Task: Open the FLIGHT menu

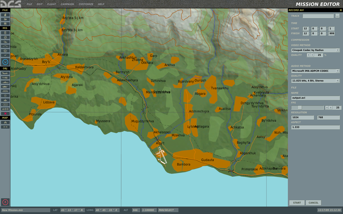Action: (x=51, y=4)
